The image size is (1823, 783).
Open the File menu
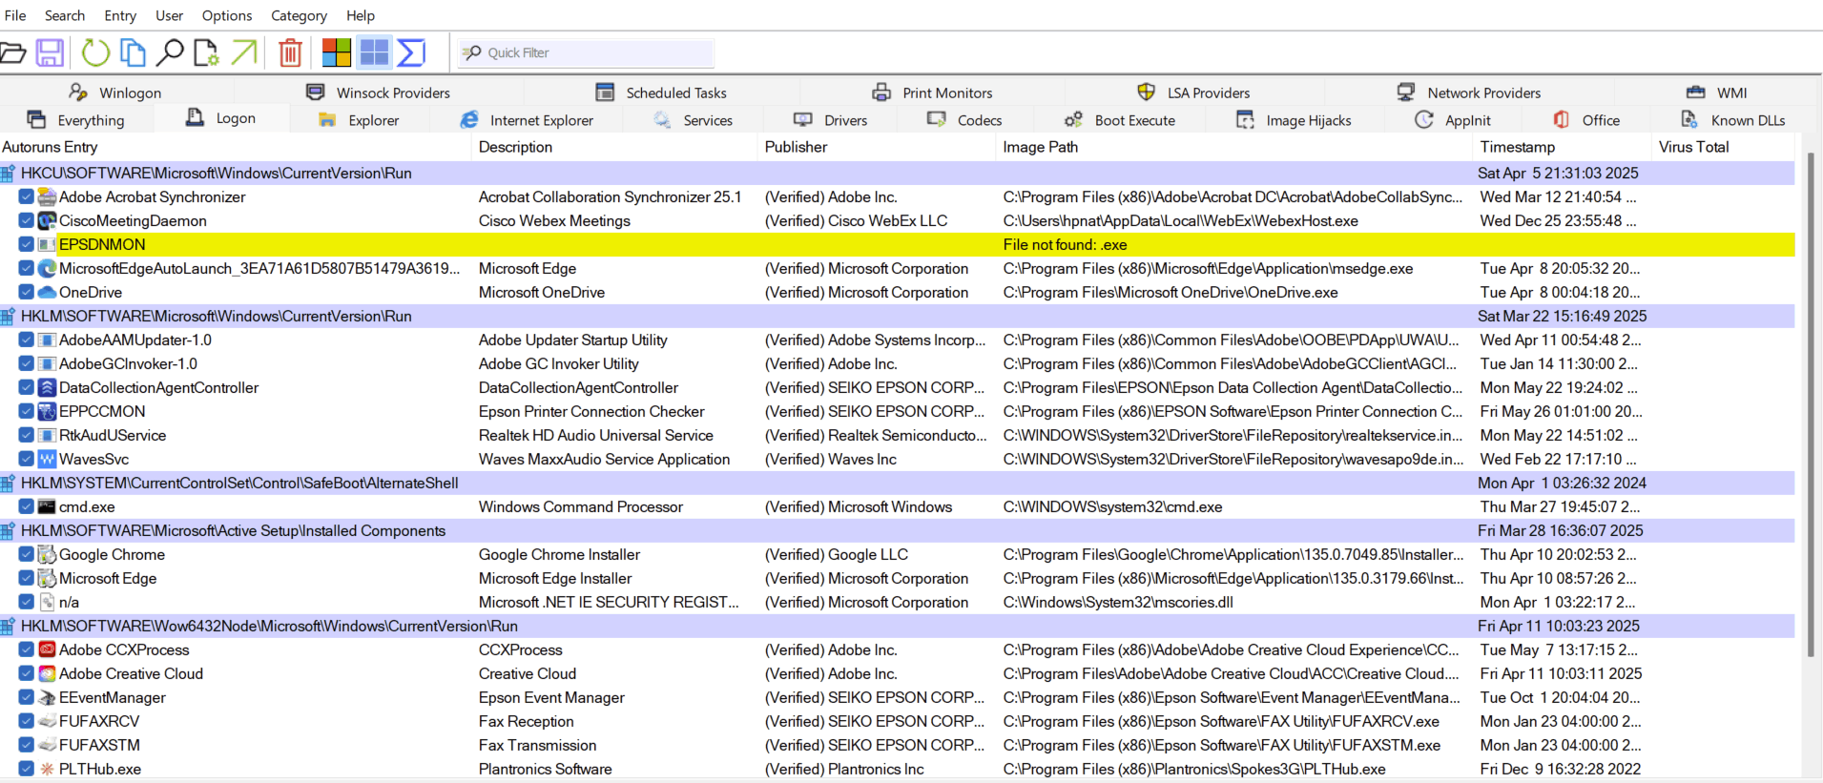pos(15,15)
